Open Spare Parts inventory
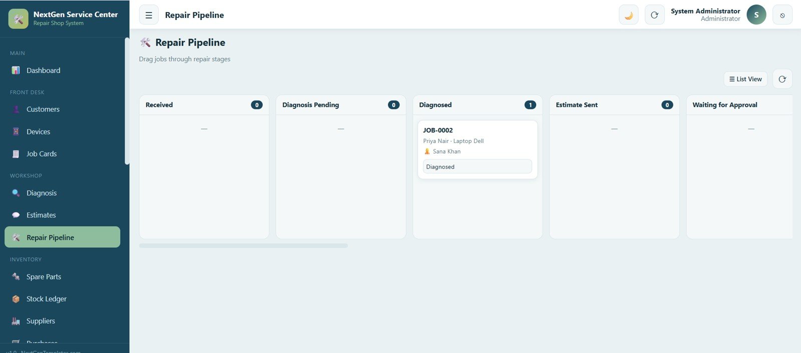The image size is (801, 353). 62,276
